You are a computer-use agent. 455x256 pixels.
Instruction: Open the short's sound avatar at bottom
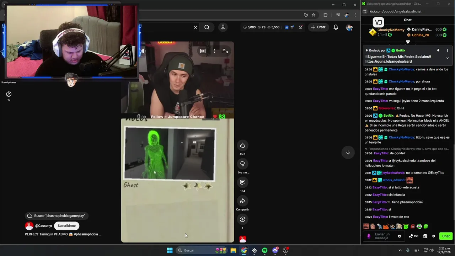point(242,239)
